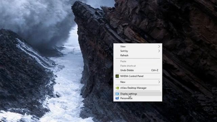Launch nView Desktop Manager entry
The width and height of the screenshot is (217, 122).
138,88
